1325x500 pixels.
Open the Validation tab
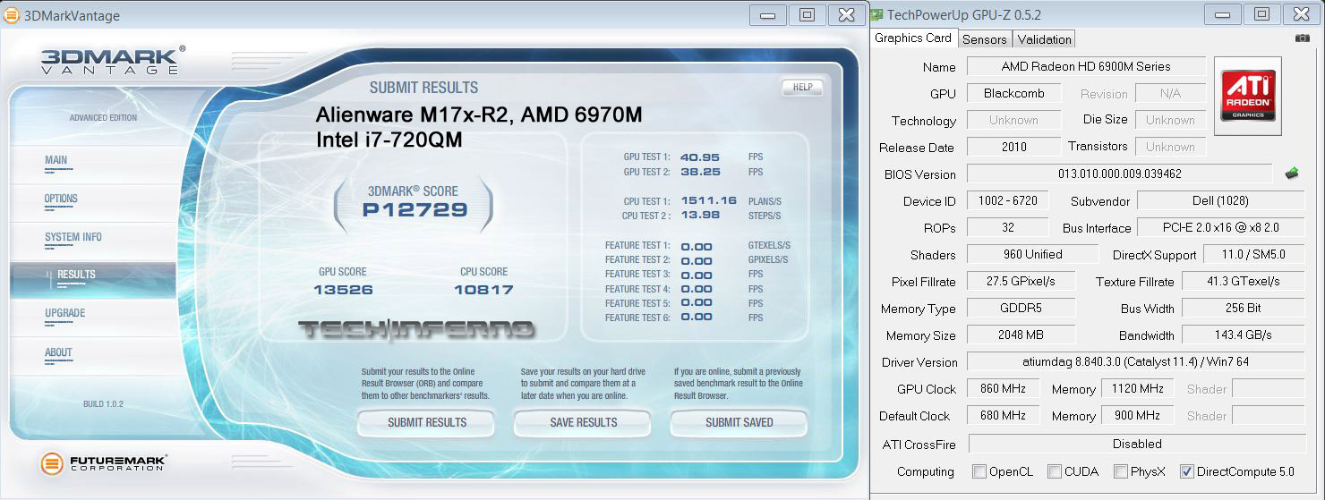coord(1044,39)
